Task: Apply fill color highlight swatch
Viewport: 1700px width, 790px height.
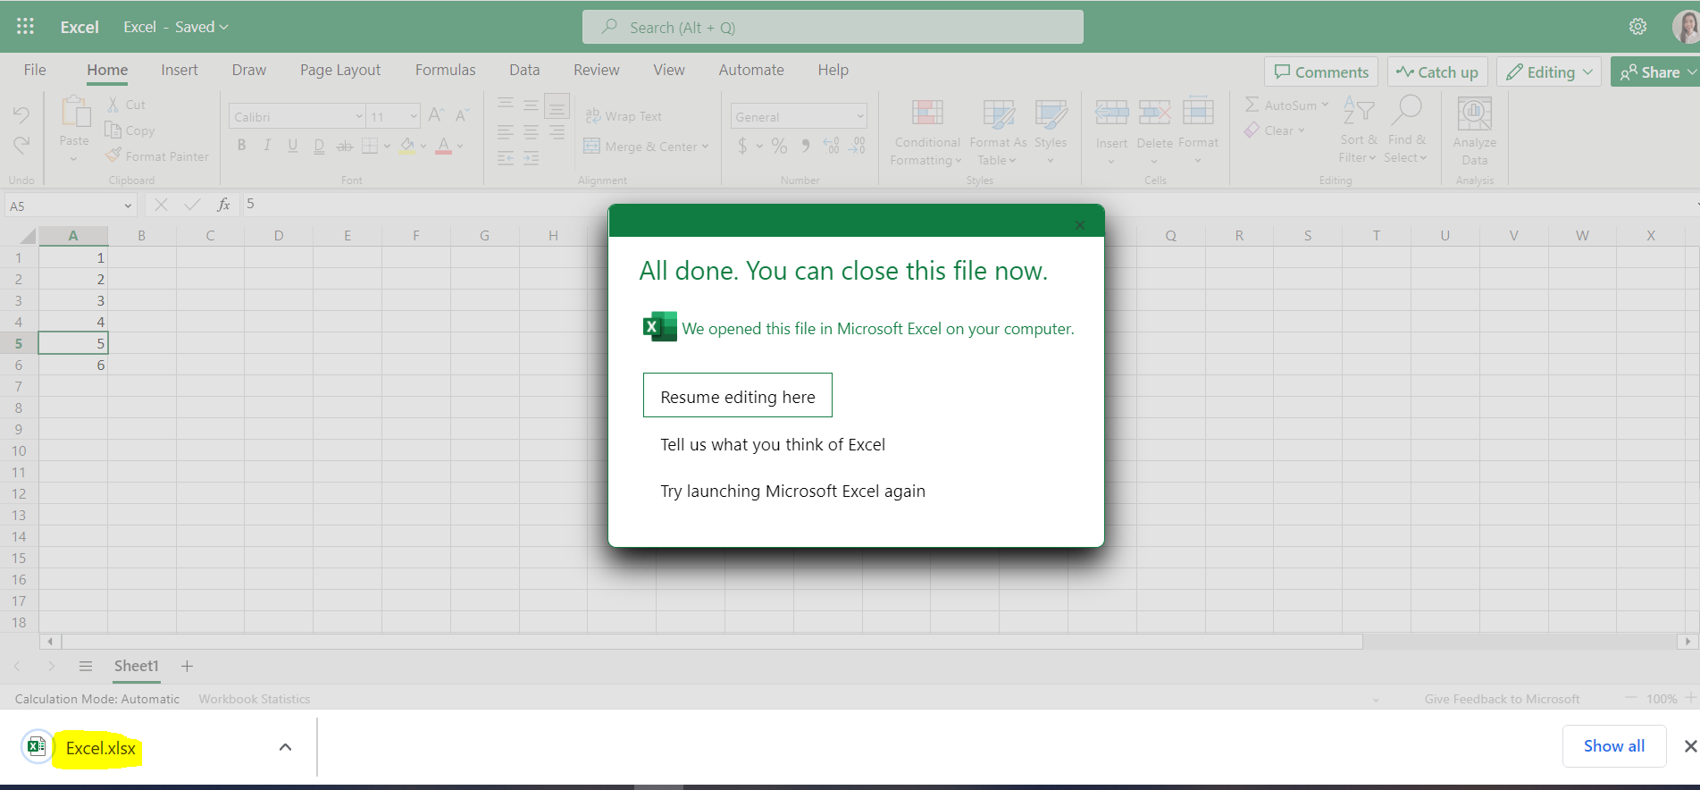Action: point(407,146)
